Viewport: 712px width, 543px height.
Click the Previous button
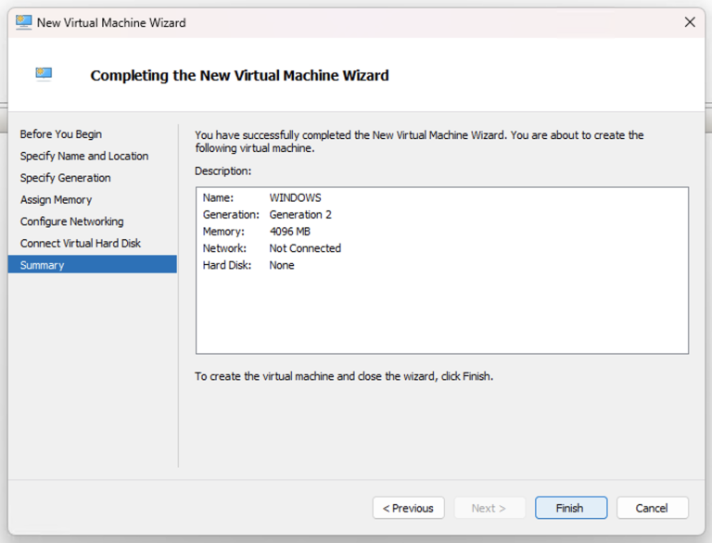(x=408, y=508)
